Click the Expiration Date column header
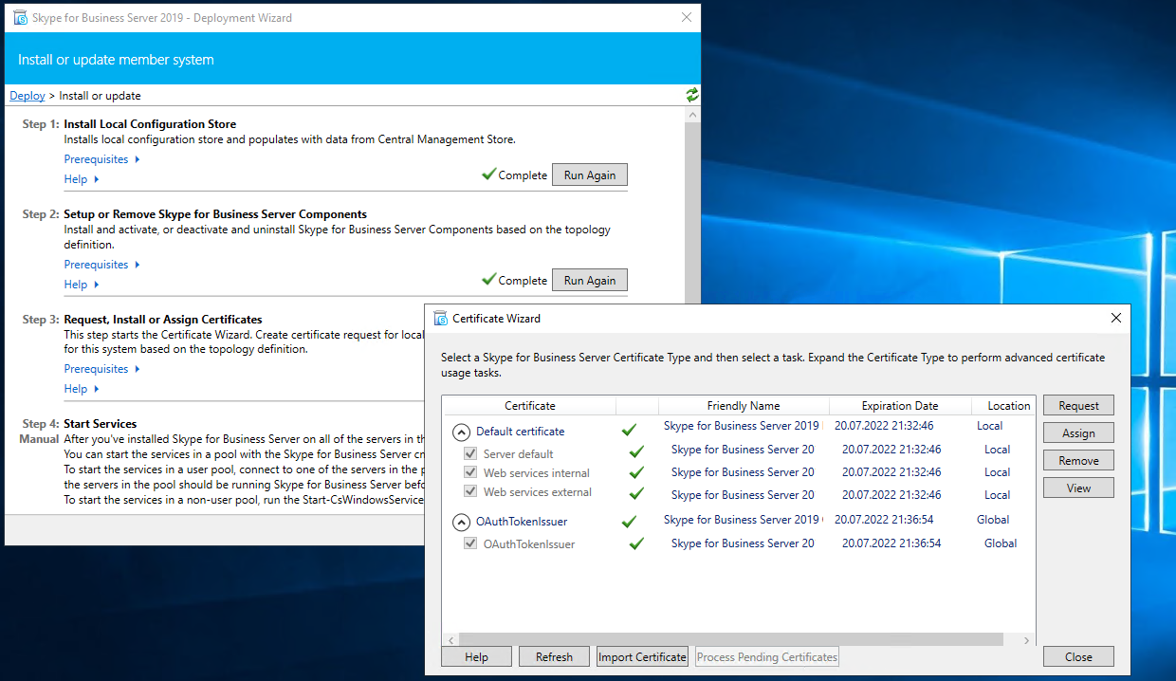 (899, 406)
